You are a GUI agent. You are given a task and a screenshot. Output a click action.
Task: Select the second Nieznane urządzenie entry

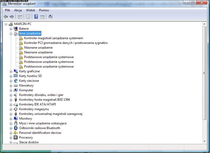pos(38,52)
